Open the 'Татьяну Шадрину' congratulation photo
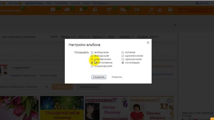 (152, 108)
